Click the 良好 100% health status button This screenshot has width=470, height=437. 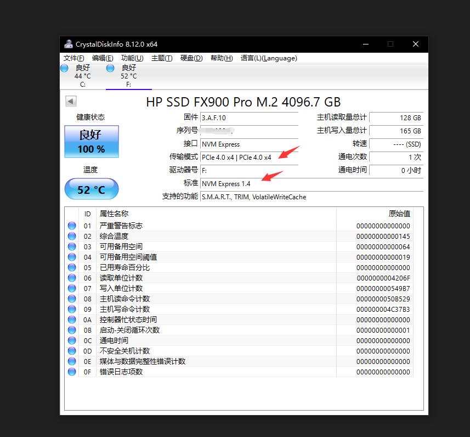91,142
